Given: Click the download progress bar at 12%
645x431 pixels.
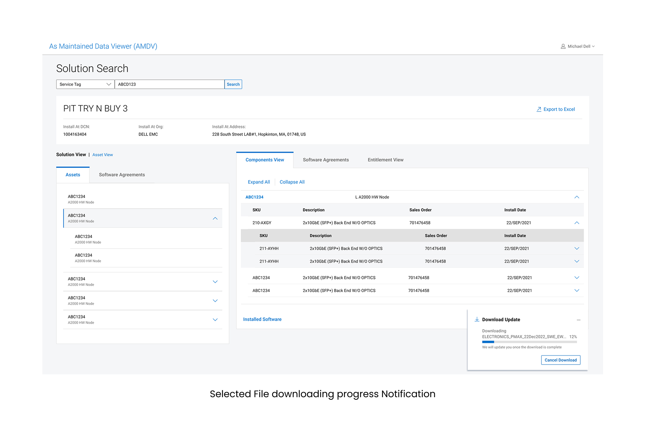Looking at the screenshot, I should (x=529, y=342).
